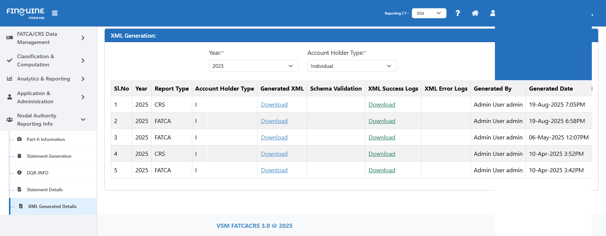This screenshot has width=606, height=236.
Task: Select Statement Details in the sidebar
Action: tap(45, 190)
